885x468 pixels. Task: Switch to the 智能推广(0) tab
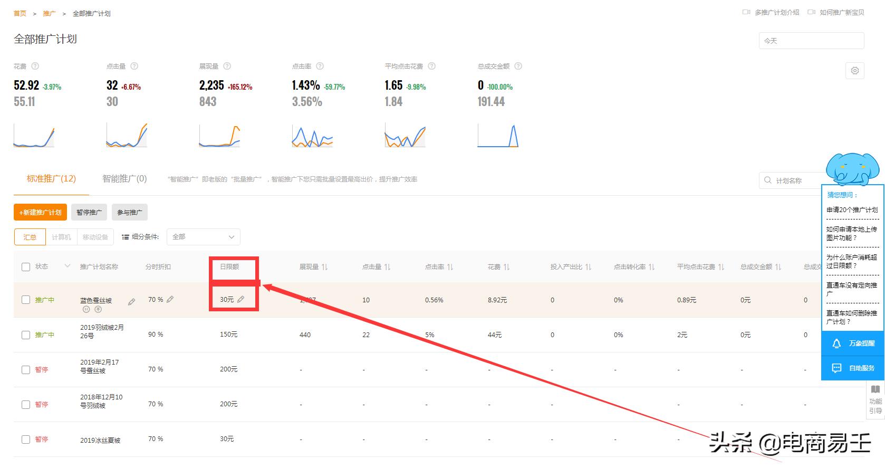click(124, 179)
